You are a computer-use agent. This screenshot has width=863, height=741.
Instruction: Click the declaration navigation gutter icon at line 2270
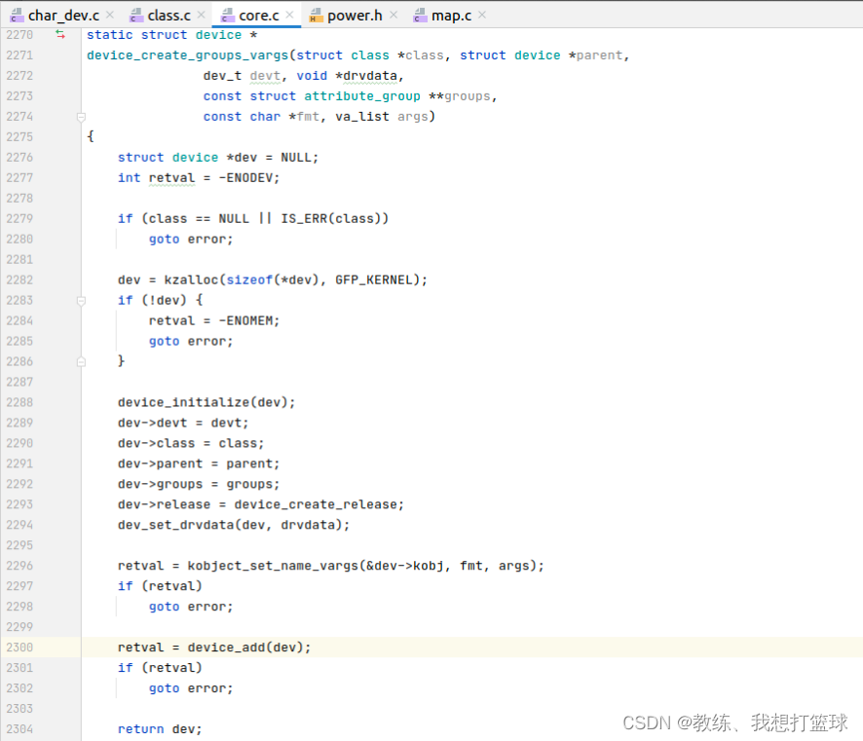pos(60,35)
